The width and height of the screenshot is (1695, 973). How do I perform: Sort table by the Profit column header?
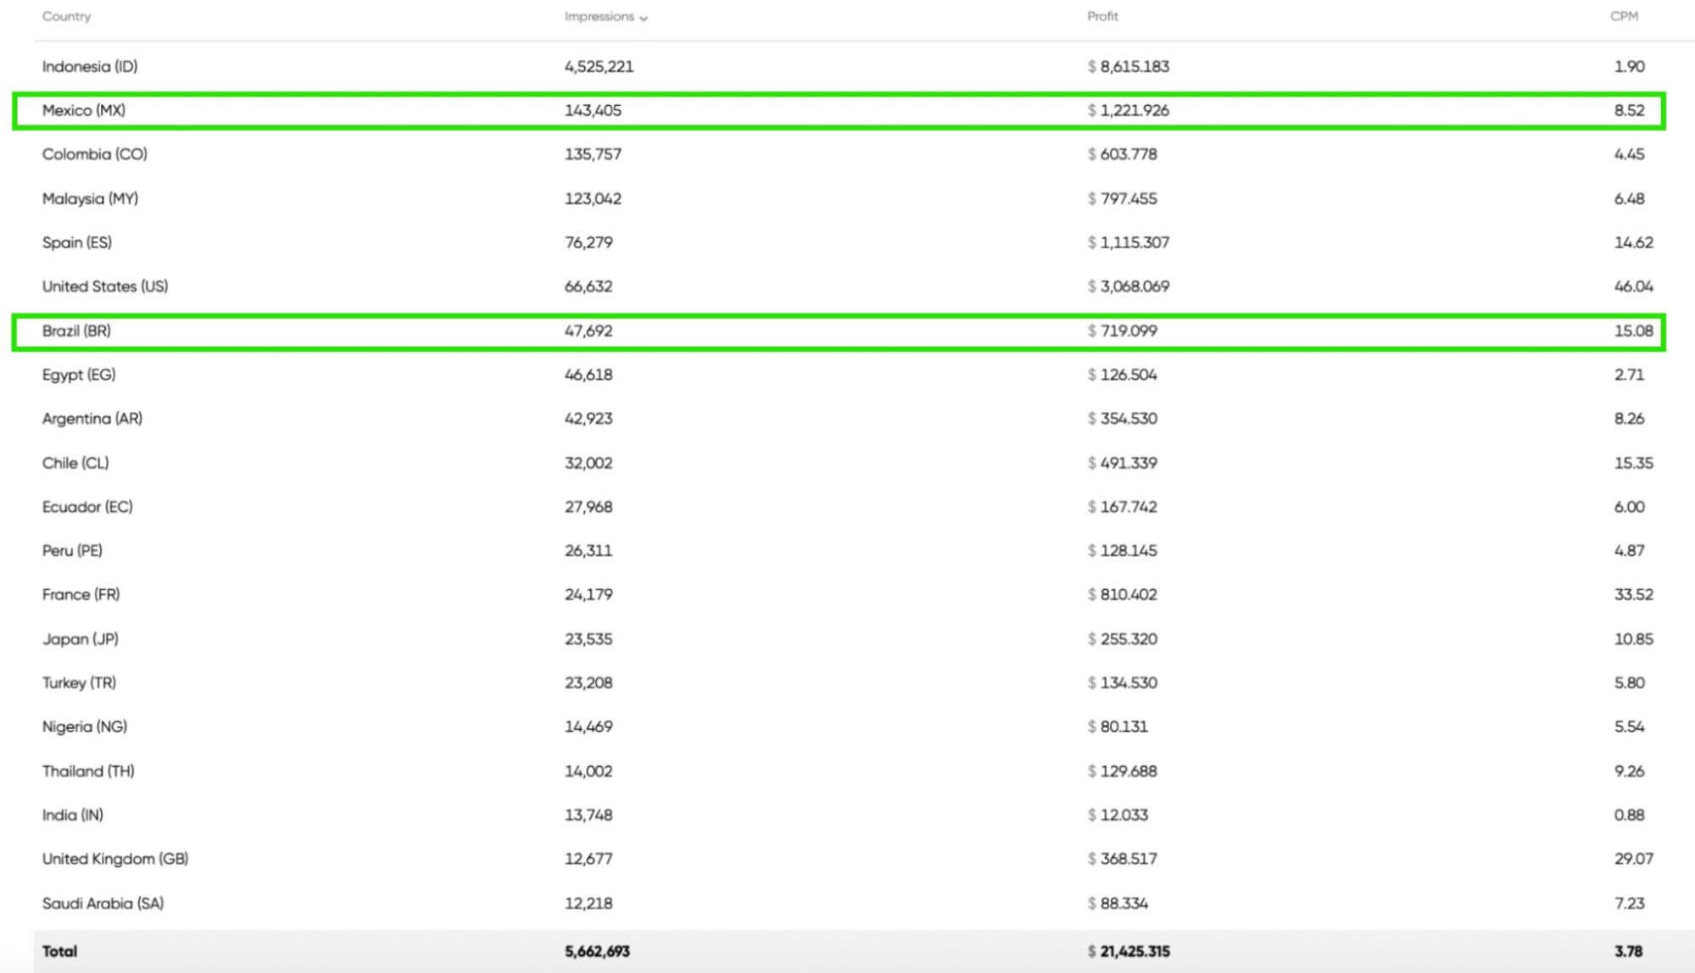pos(1101,16)
